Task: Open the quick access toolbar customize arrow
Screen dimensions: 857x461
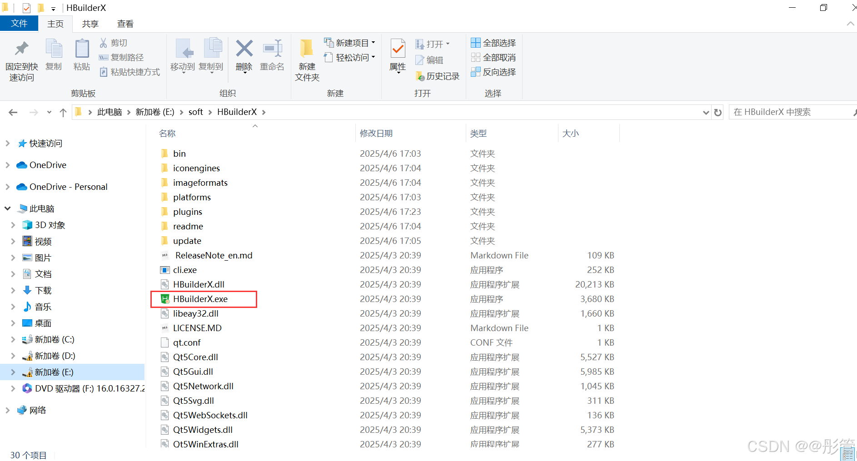Action: (x=53, y=9)
